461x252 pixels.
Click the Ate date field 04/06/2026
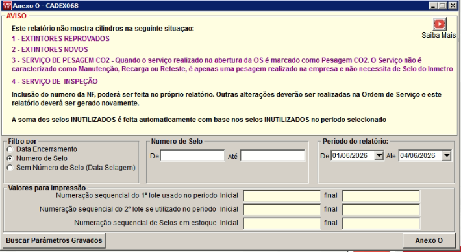420,156
